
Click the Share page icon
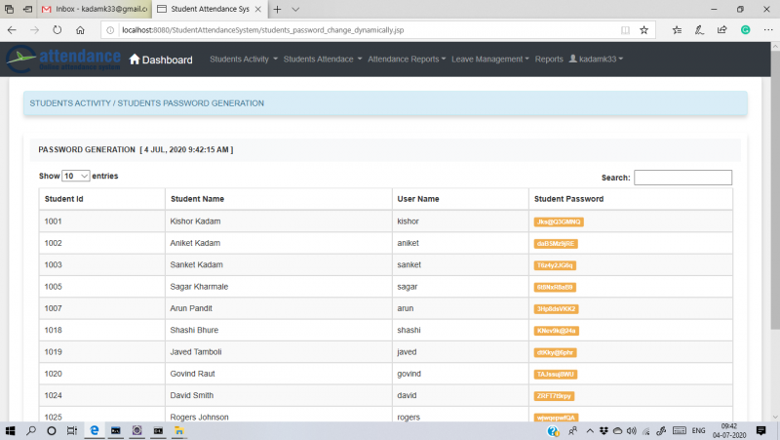click(x=721, y=30)
